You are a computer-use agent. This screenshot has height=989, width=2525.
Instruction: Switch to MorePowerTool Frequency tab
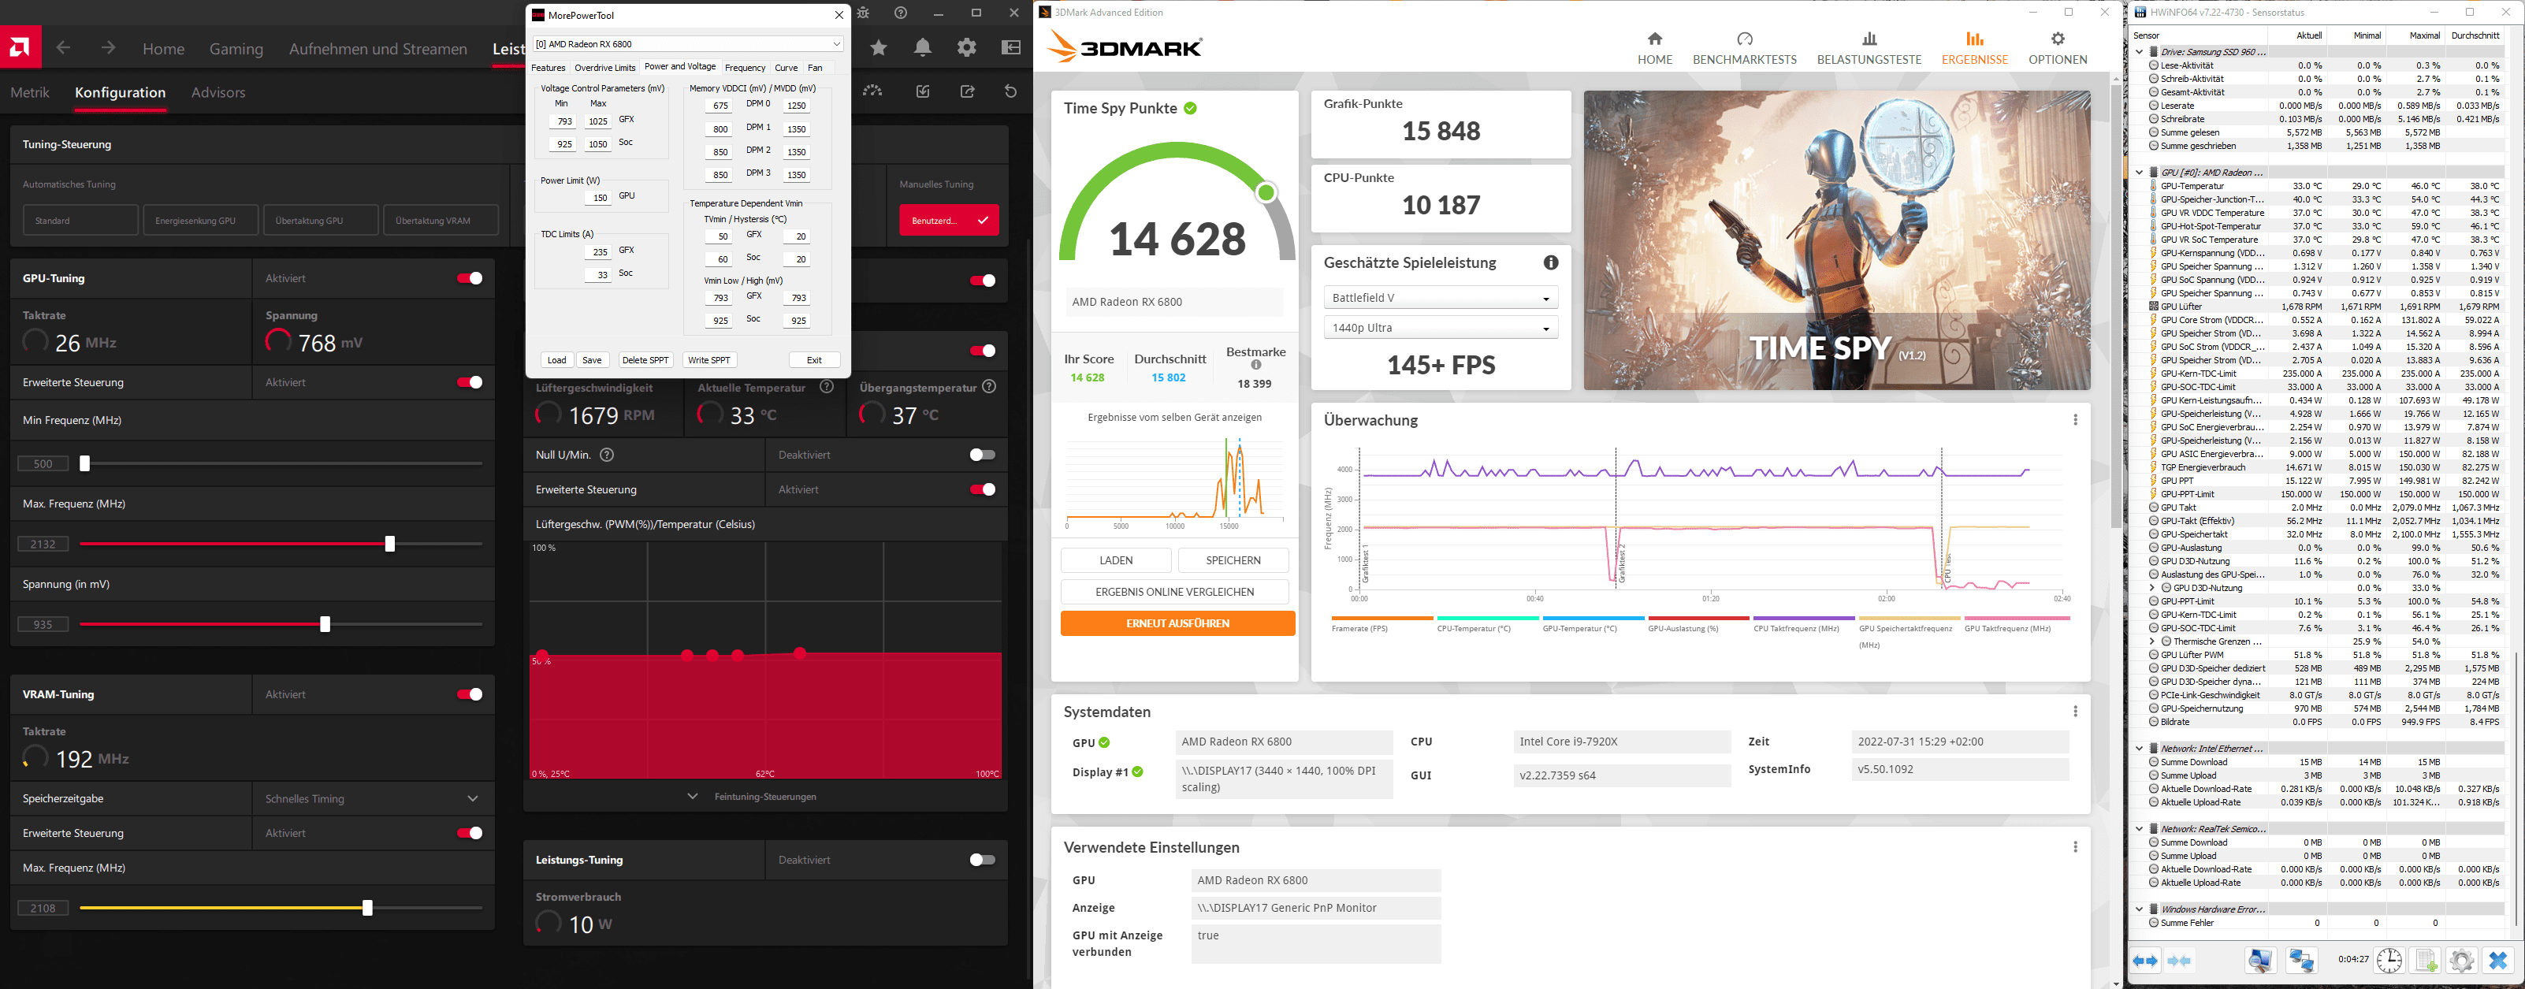(745, 68)
